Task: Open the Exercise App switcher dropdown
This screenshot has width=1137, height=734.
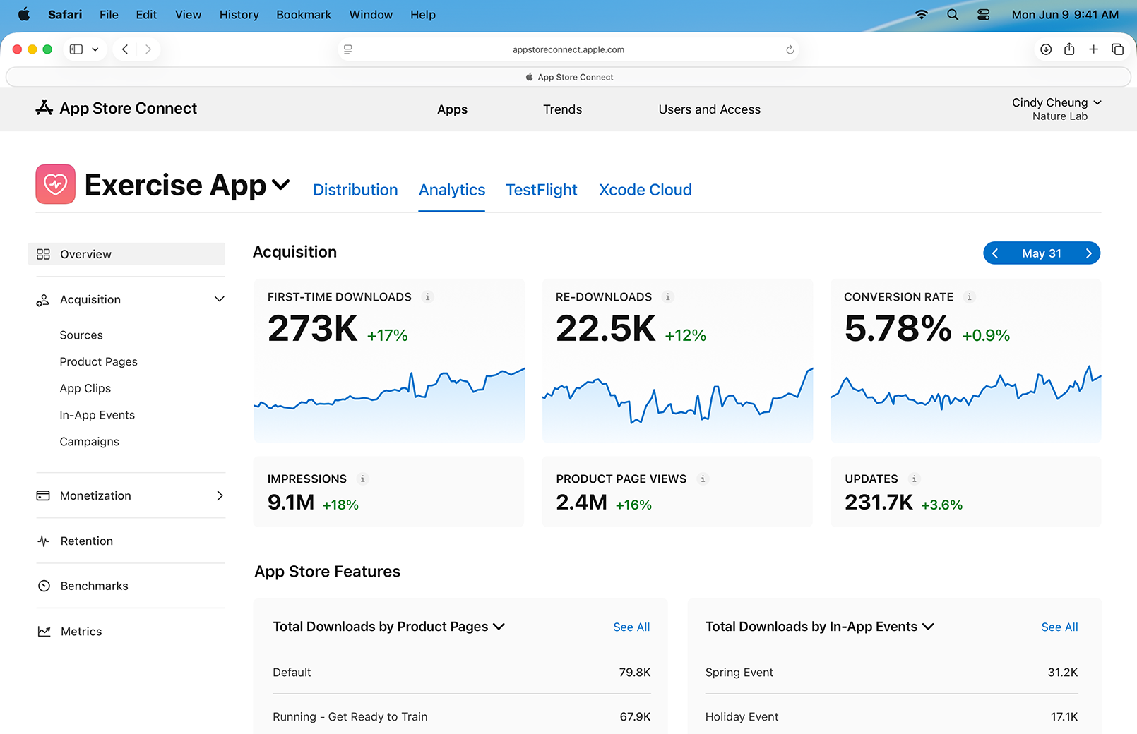Action: pos(282,185)
